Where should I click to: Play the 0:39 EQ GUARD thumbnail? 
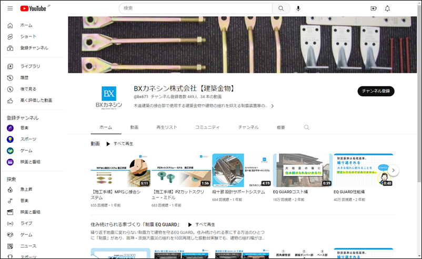(303, 170)
